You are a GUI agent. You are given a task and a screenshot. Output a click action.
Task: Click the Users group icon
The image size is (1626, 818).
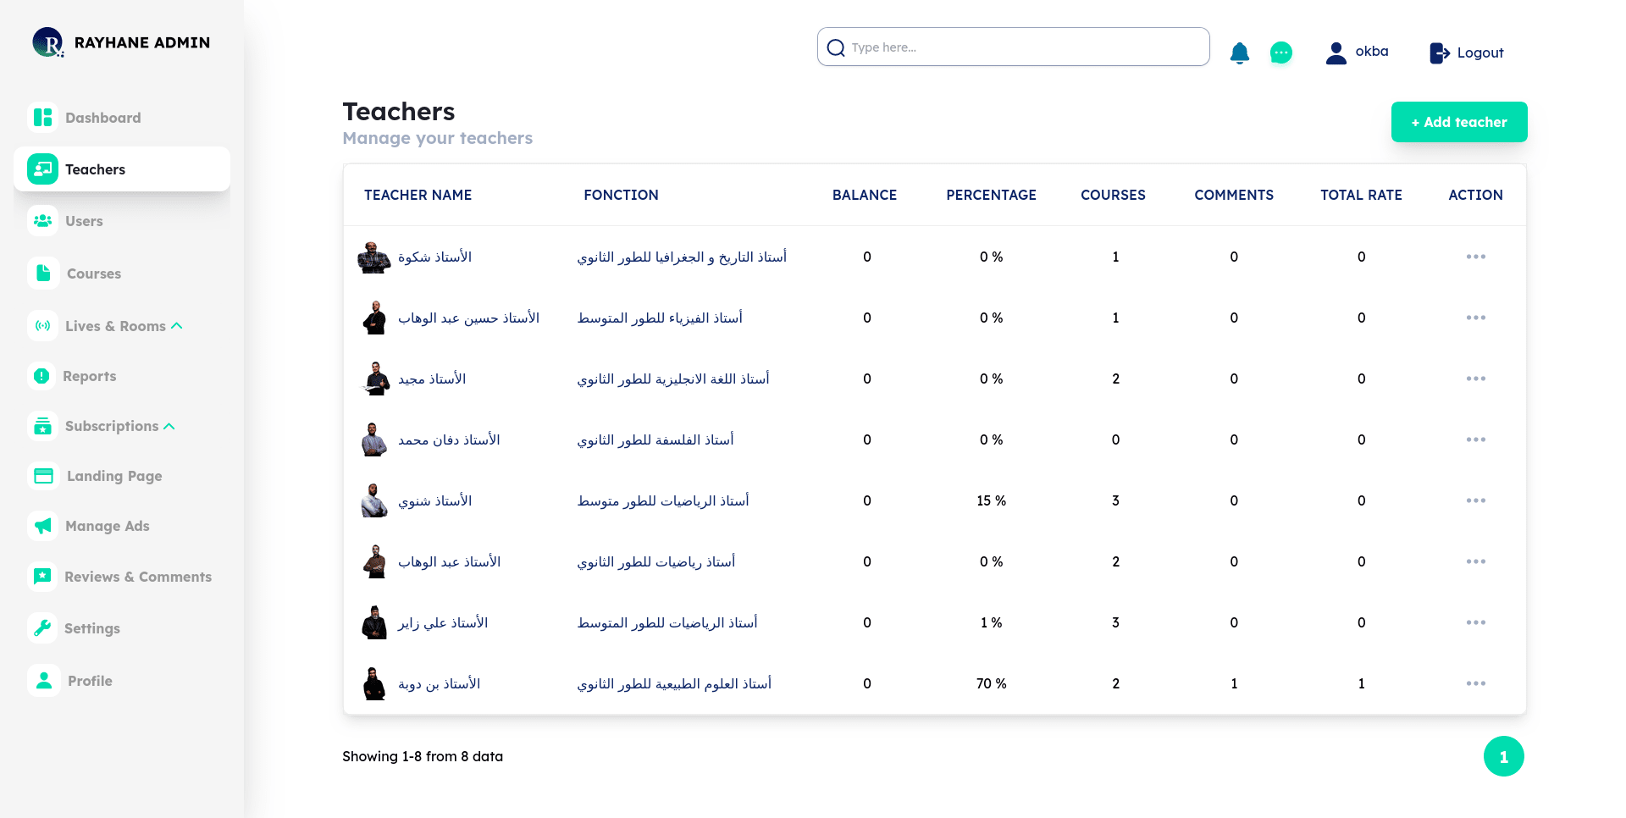pos(43,220)
